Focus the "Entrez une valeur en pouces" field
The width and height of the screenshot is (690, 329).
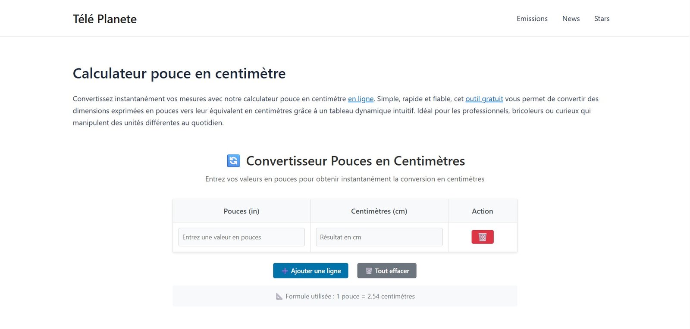click(x=241, y=237)
